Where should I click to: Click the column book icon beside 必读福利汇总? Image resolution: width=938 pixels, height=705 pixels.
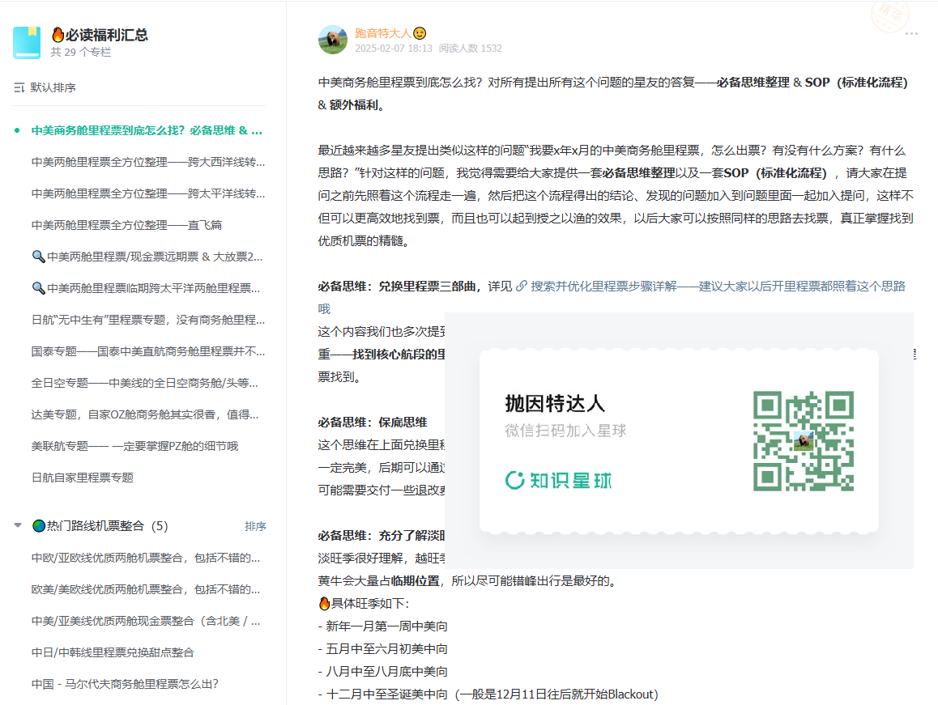pyautogui.click(x=26, y=42)
